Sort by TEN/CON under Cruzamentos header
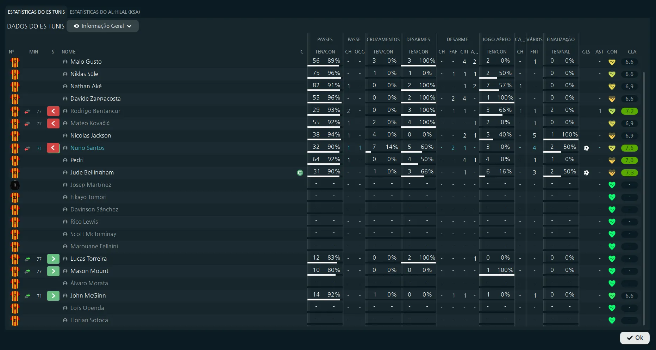 (383, 52)
